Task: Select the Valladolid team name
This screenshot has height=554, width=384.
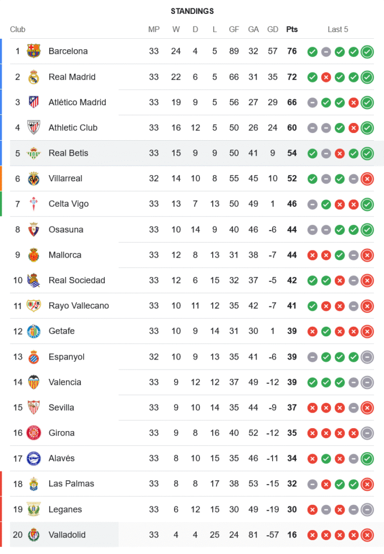Action: 67,535
